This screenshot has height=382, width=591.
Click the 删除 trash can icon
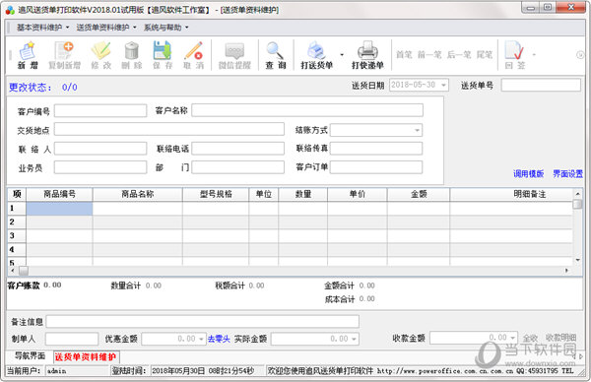(x=132, y=55)
